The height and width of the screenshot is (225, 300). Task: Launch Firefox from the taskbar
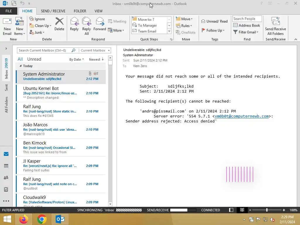click(x=24, y=219)
